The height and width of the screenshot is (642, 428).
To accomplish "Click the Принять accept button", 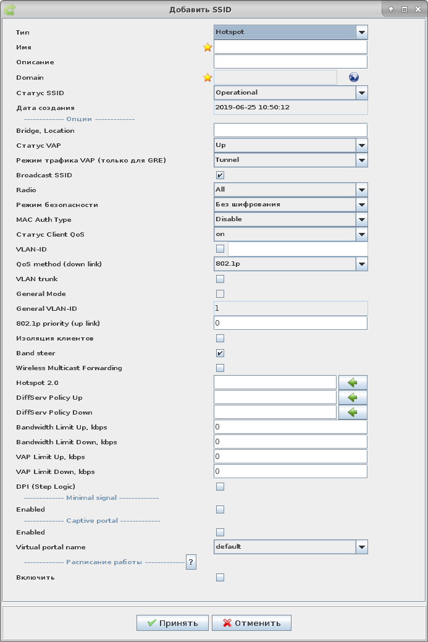I will [172, 623].
